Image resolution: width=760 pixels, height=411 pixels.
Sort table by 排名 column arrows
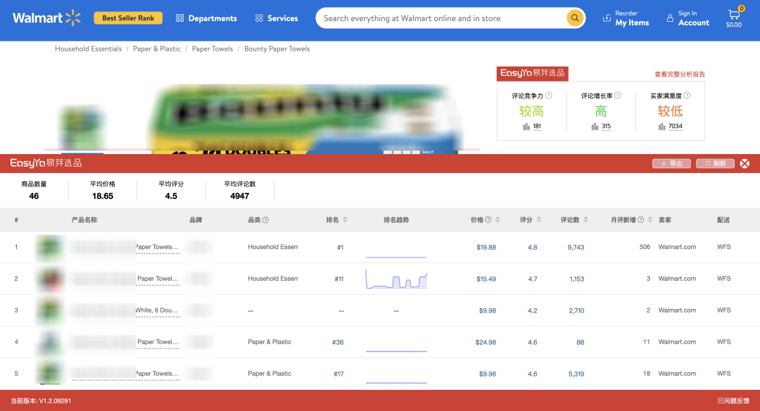(x=345, y=220)
